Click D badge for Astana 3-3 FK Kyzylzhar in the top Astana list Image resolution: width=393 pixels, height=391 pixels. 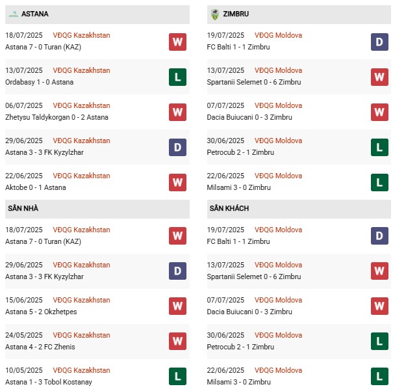pos(177,148)
